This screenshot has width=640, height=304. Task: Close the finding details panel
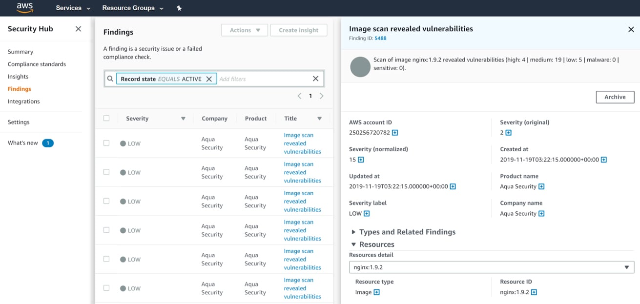pos(631,29)
